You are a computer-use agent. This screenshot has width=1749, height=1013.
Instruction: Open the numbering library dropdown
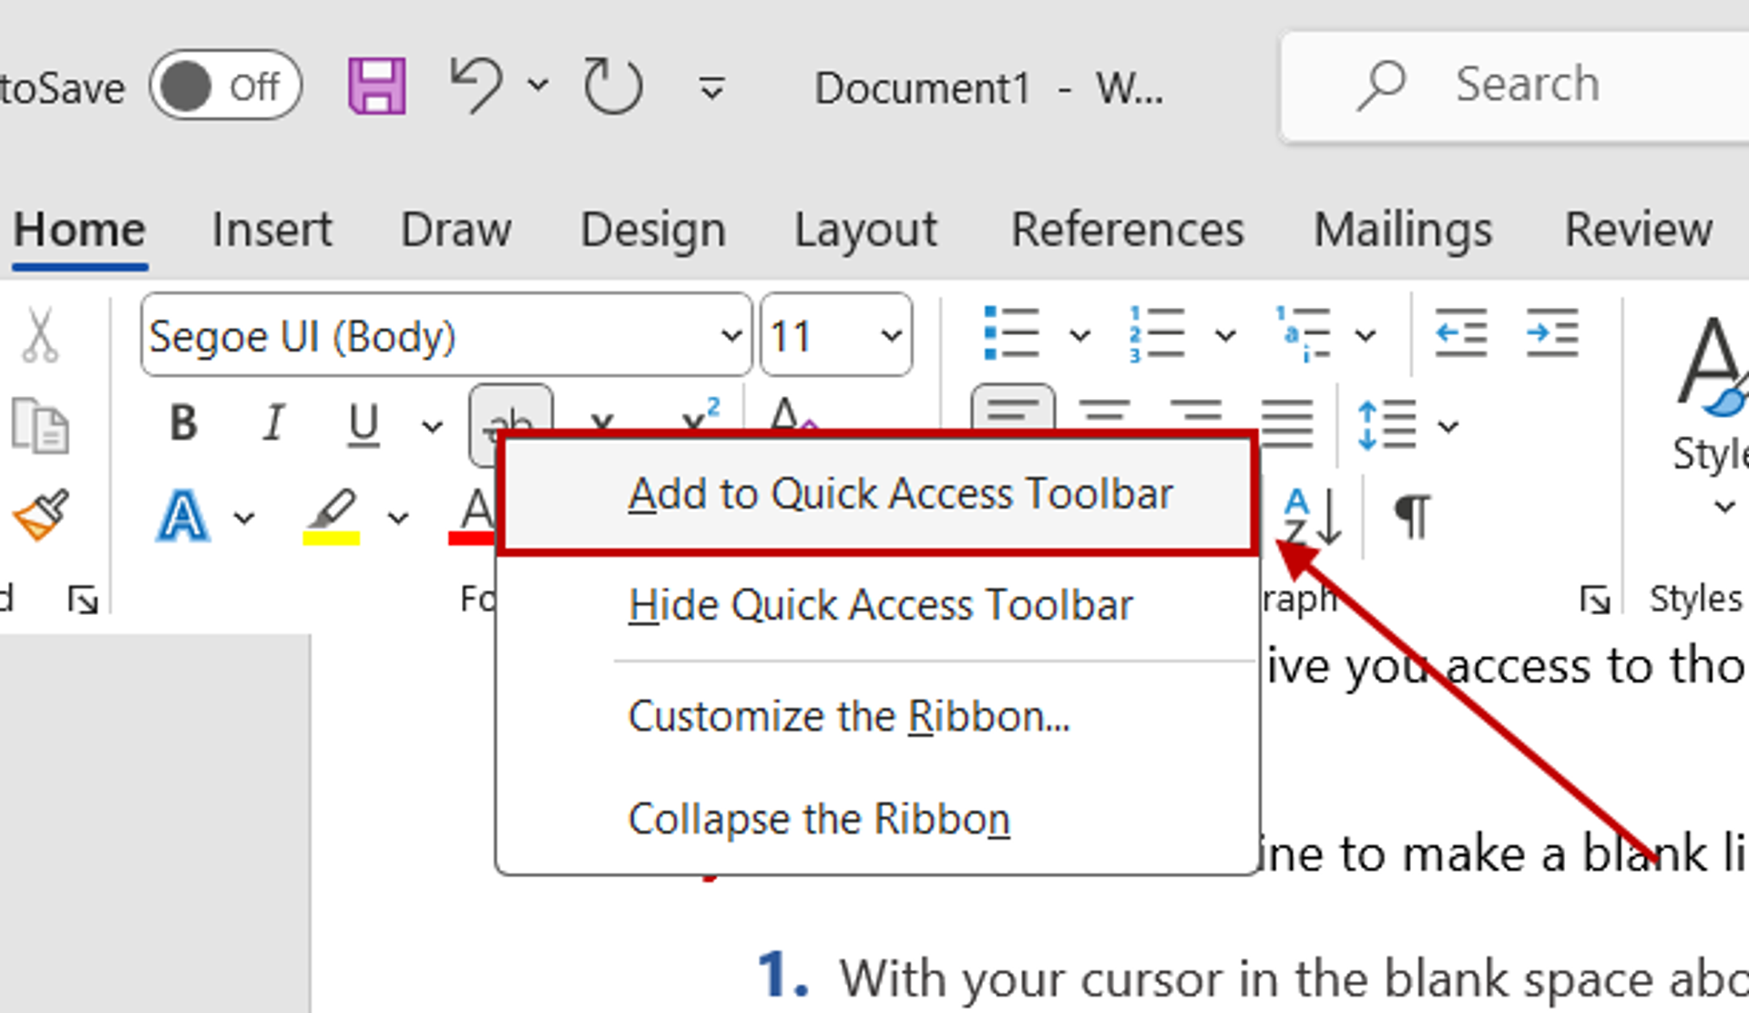1225,335
